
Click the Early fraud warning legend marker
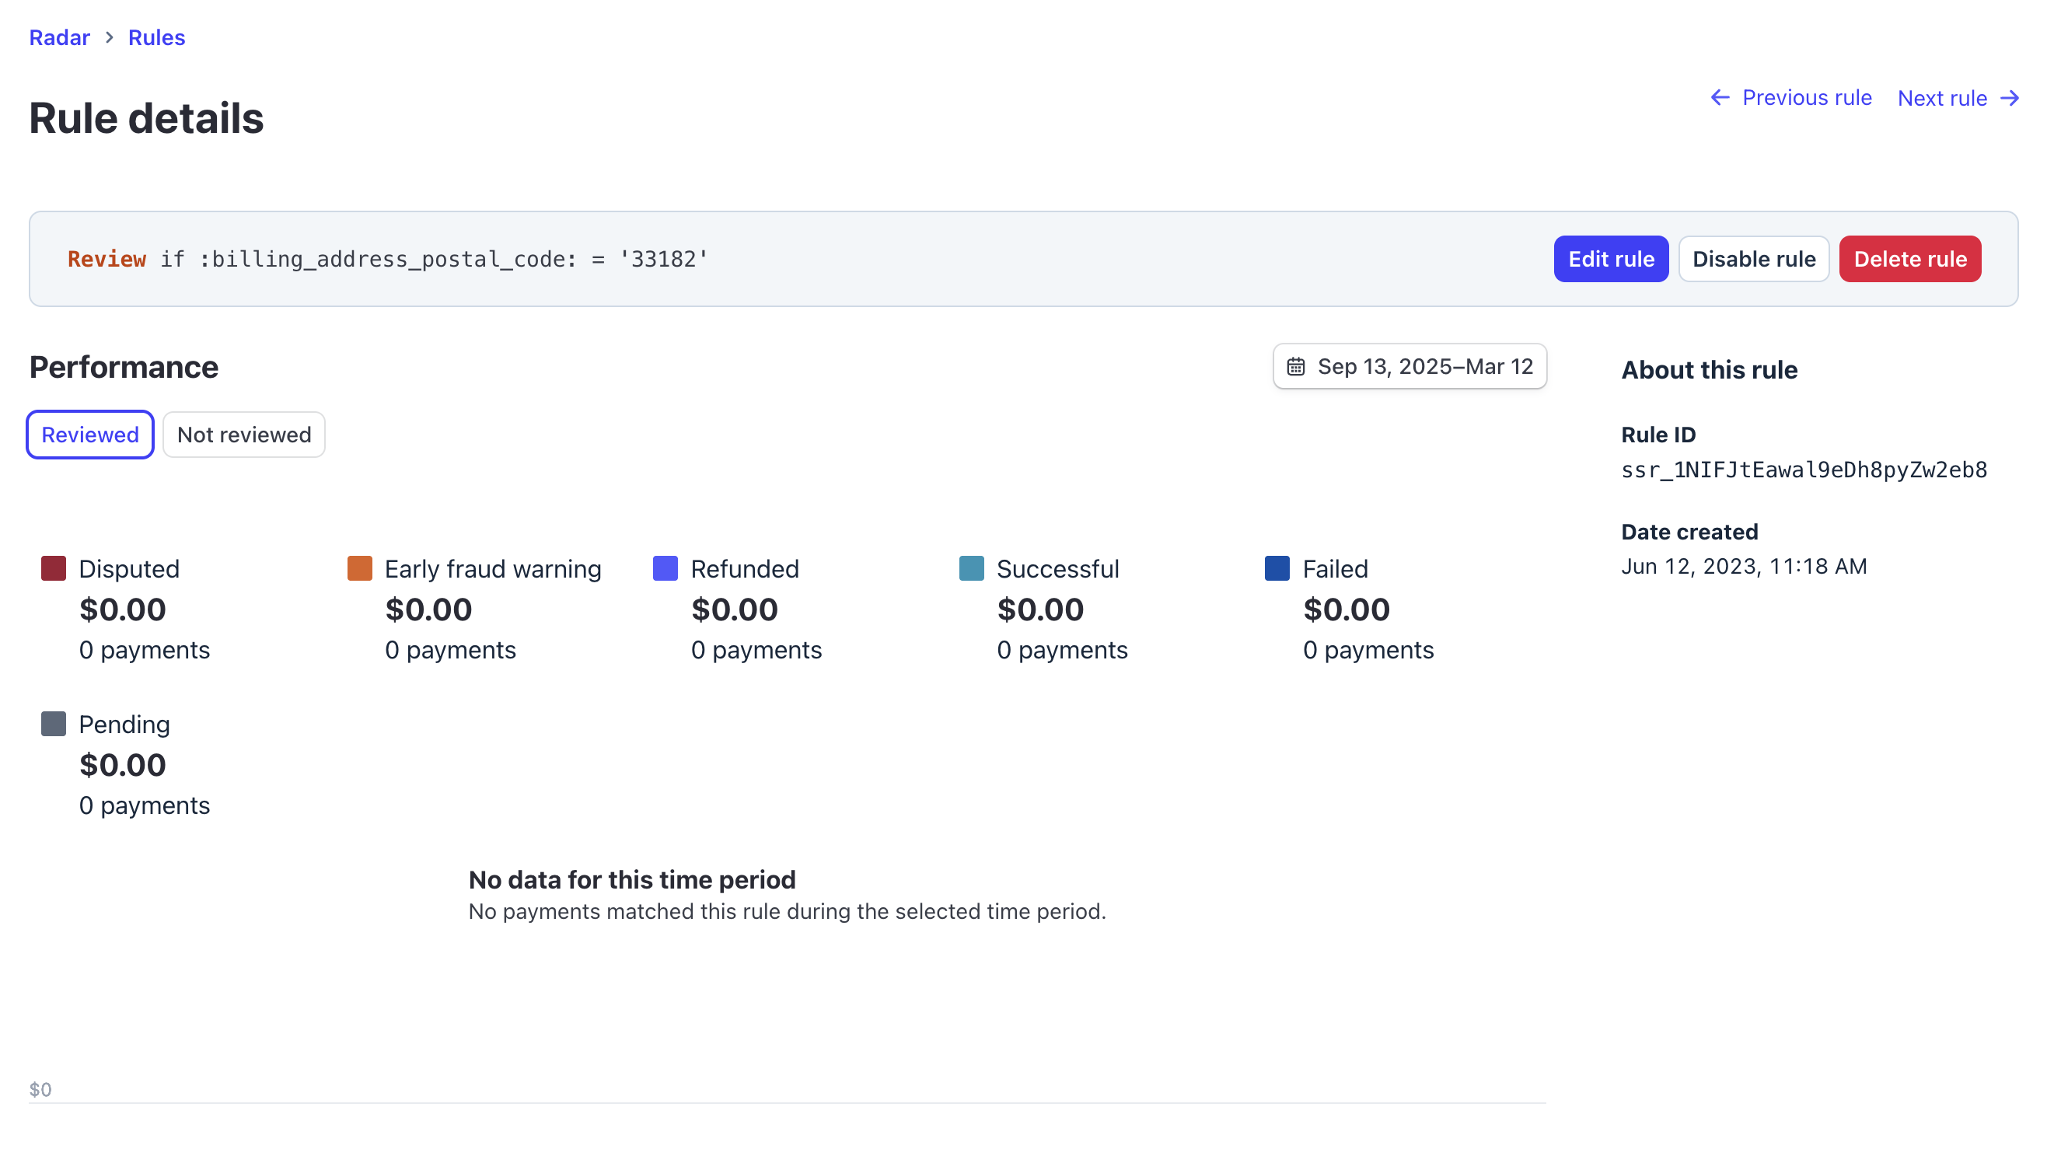coord(360,568)
